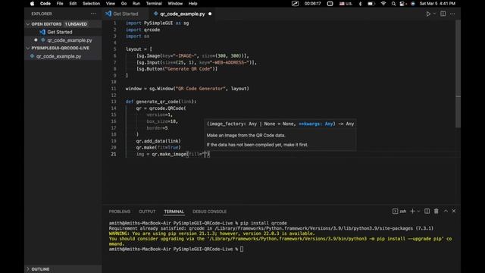The image size is (485, 273).
Task: Click the Siri icon in menu bar
Action: tap(413, 4)
